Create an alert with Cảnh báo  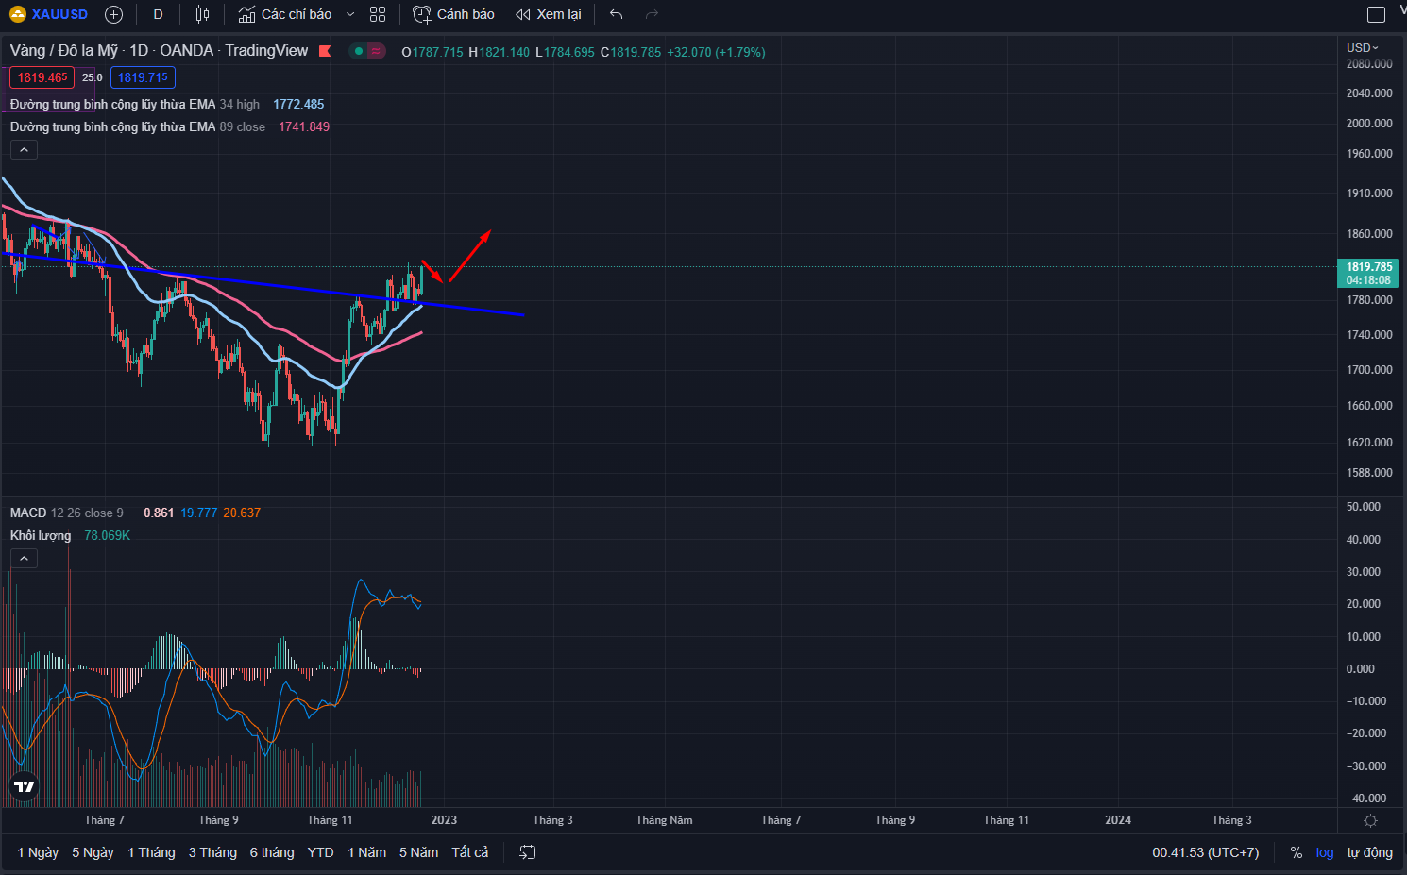(453, 14)
